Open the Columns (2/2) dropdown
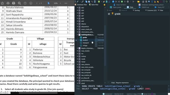The width and height of the screenshot is (170, 95). point(151,10)
